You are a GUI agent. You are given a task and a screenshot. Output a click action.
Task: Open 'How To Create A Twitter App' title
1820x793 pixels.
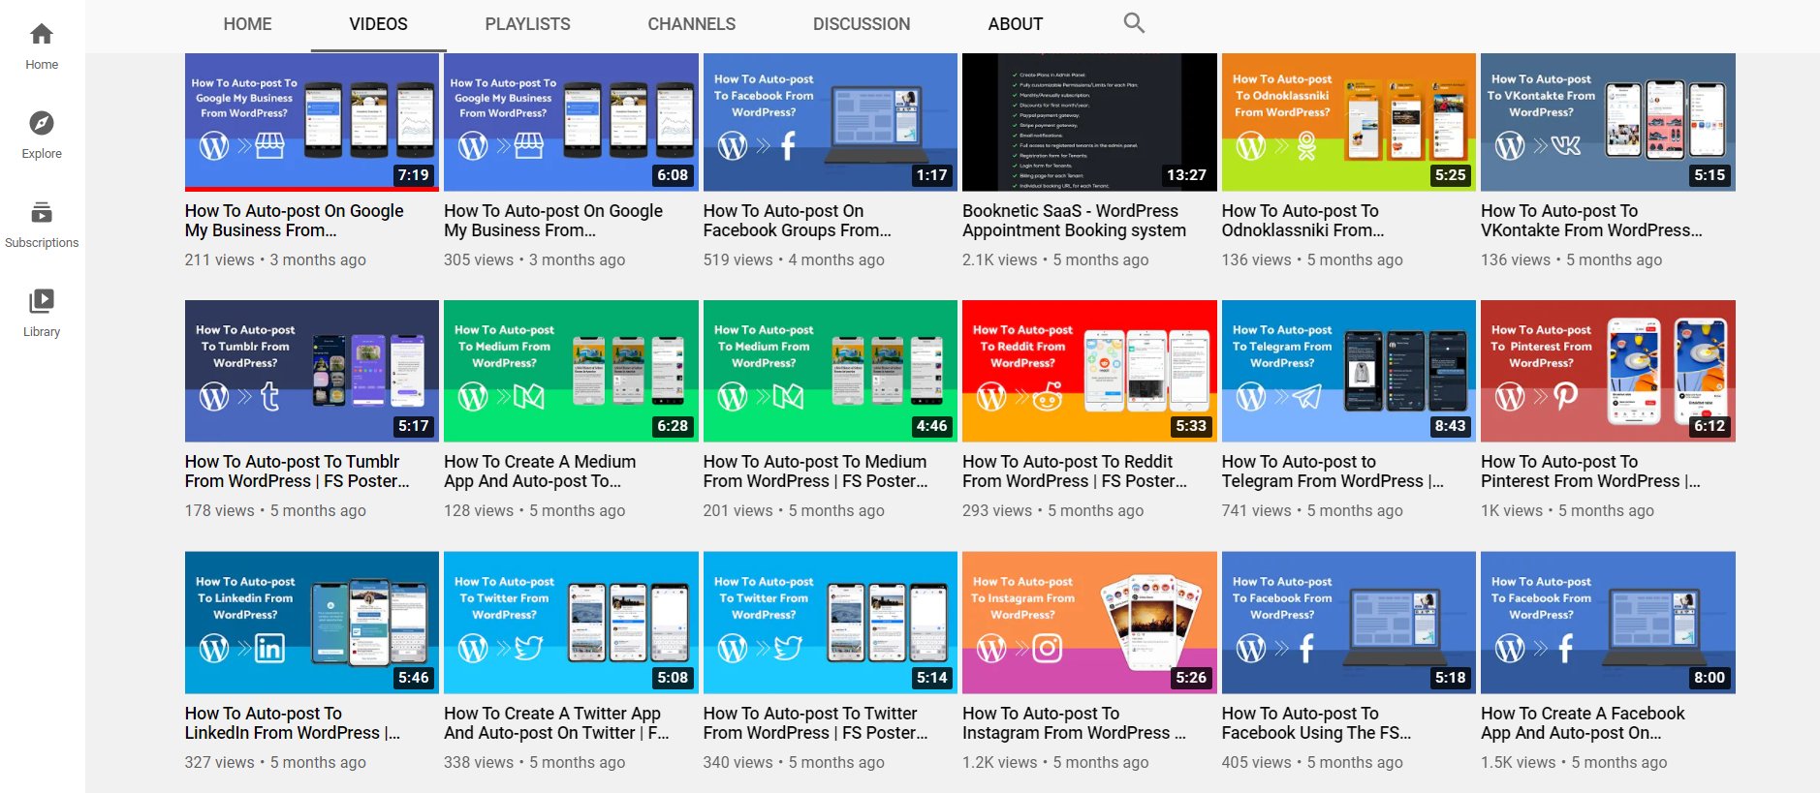click(x=556, y=723)
